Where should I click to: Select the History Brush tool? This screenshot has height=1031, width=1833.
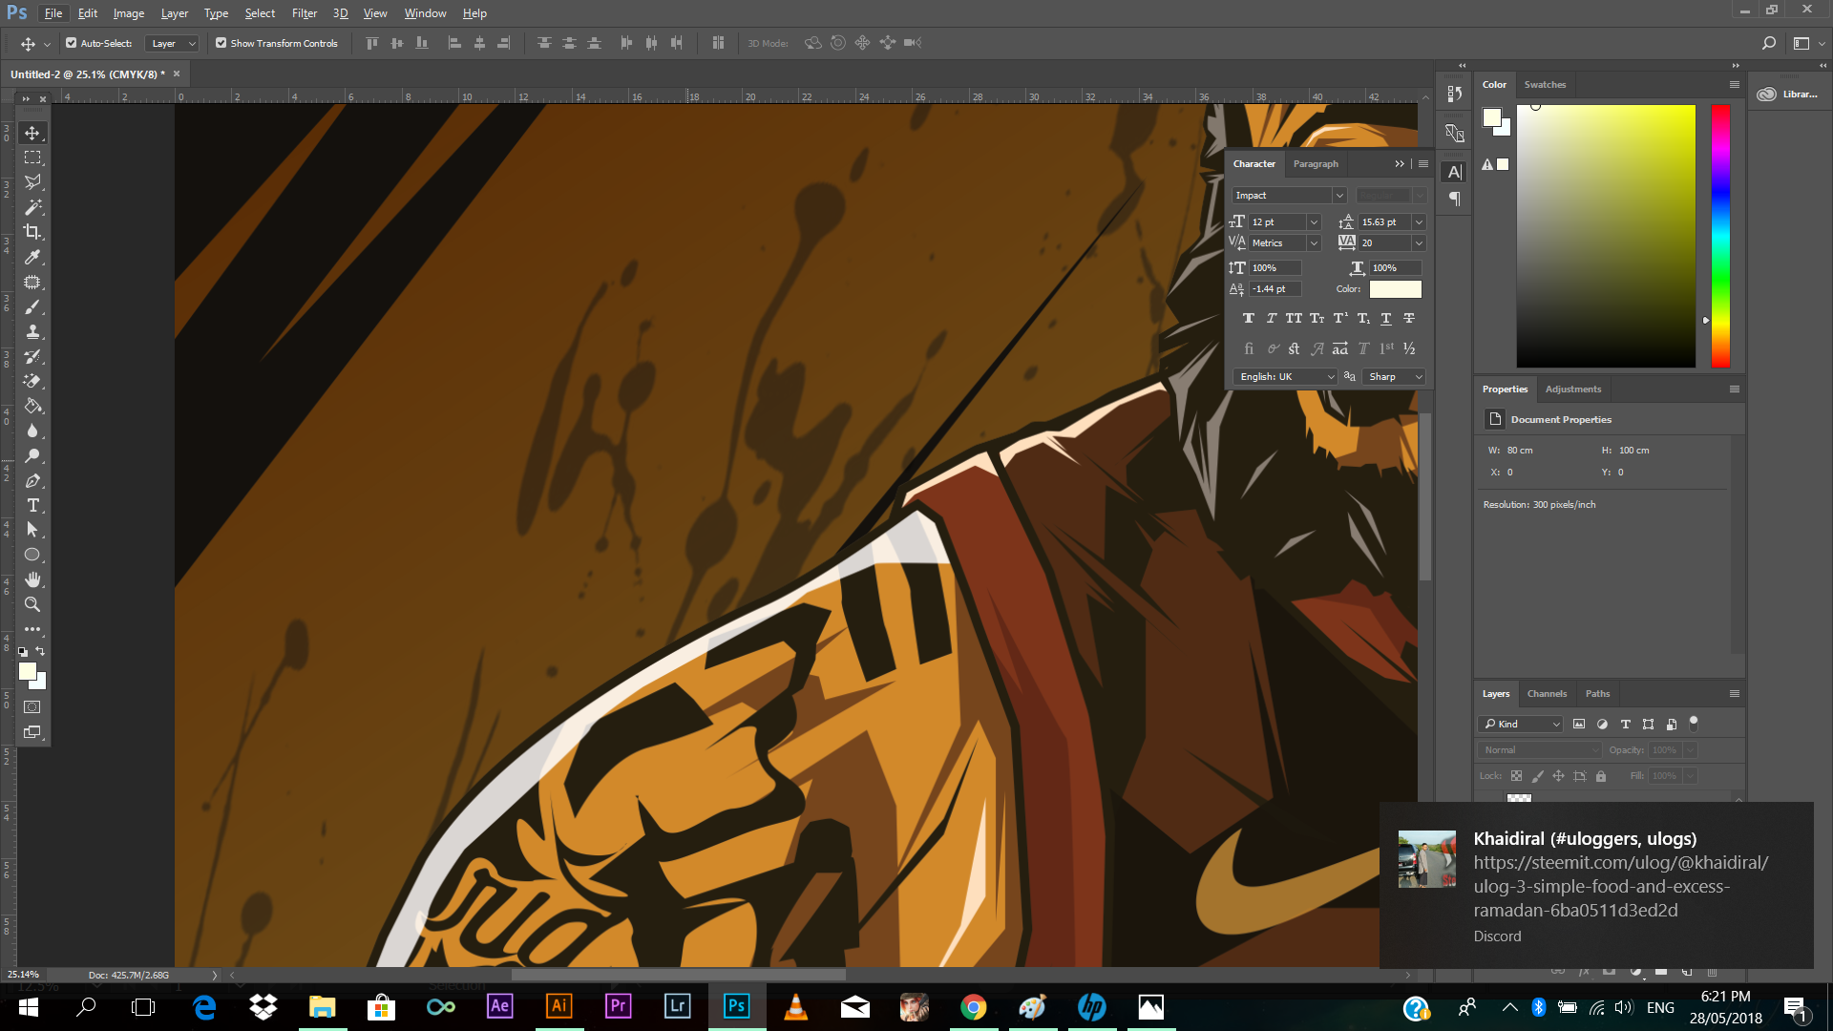tap(32, 356)
